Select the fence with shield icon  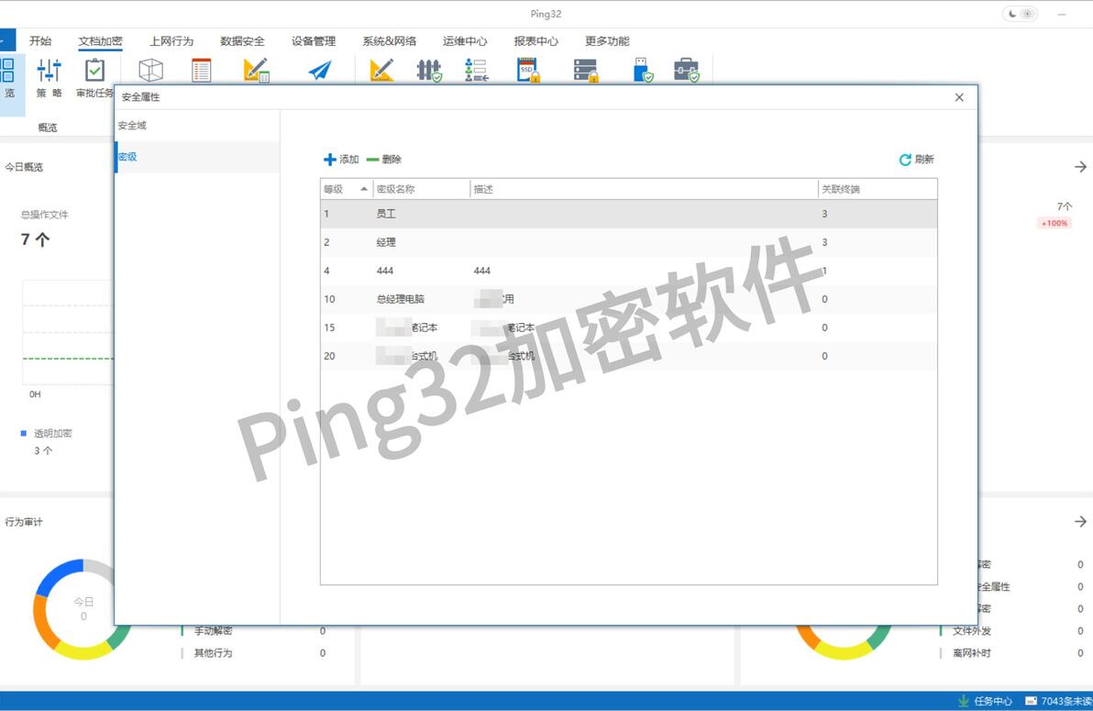tap(429, 70)
